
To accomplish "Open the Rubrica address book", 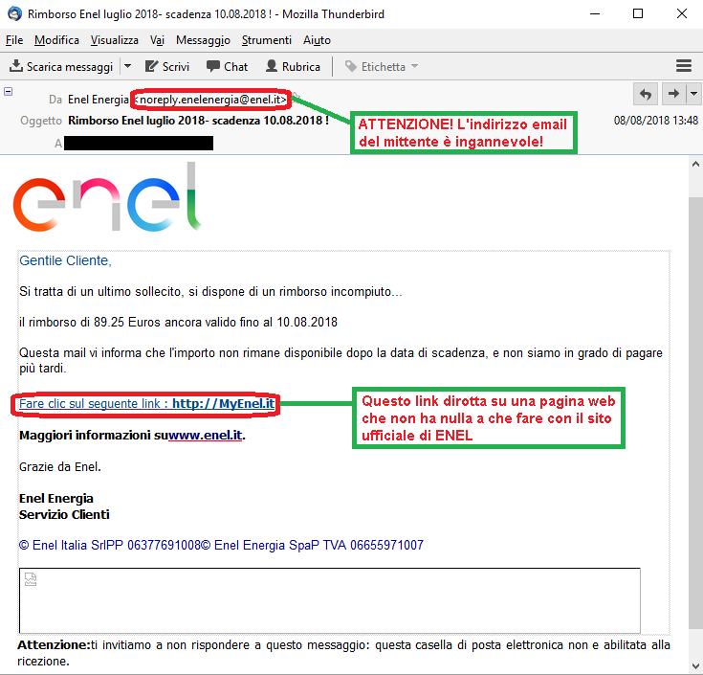I will click(x=293, y=66).
